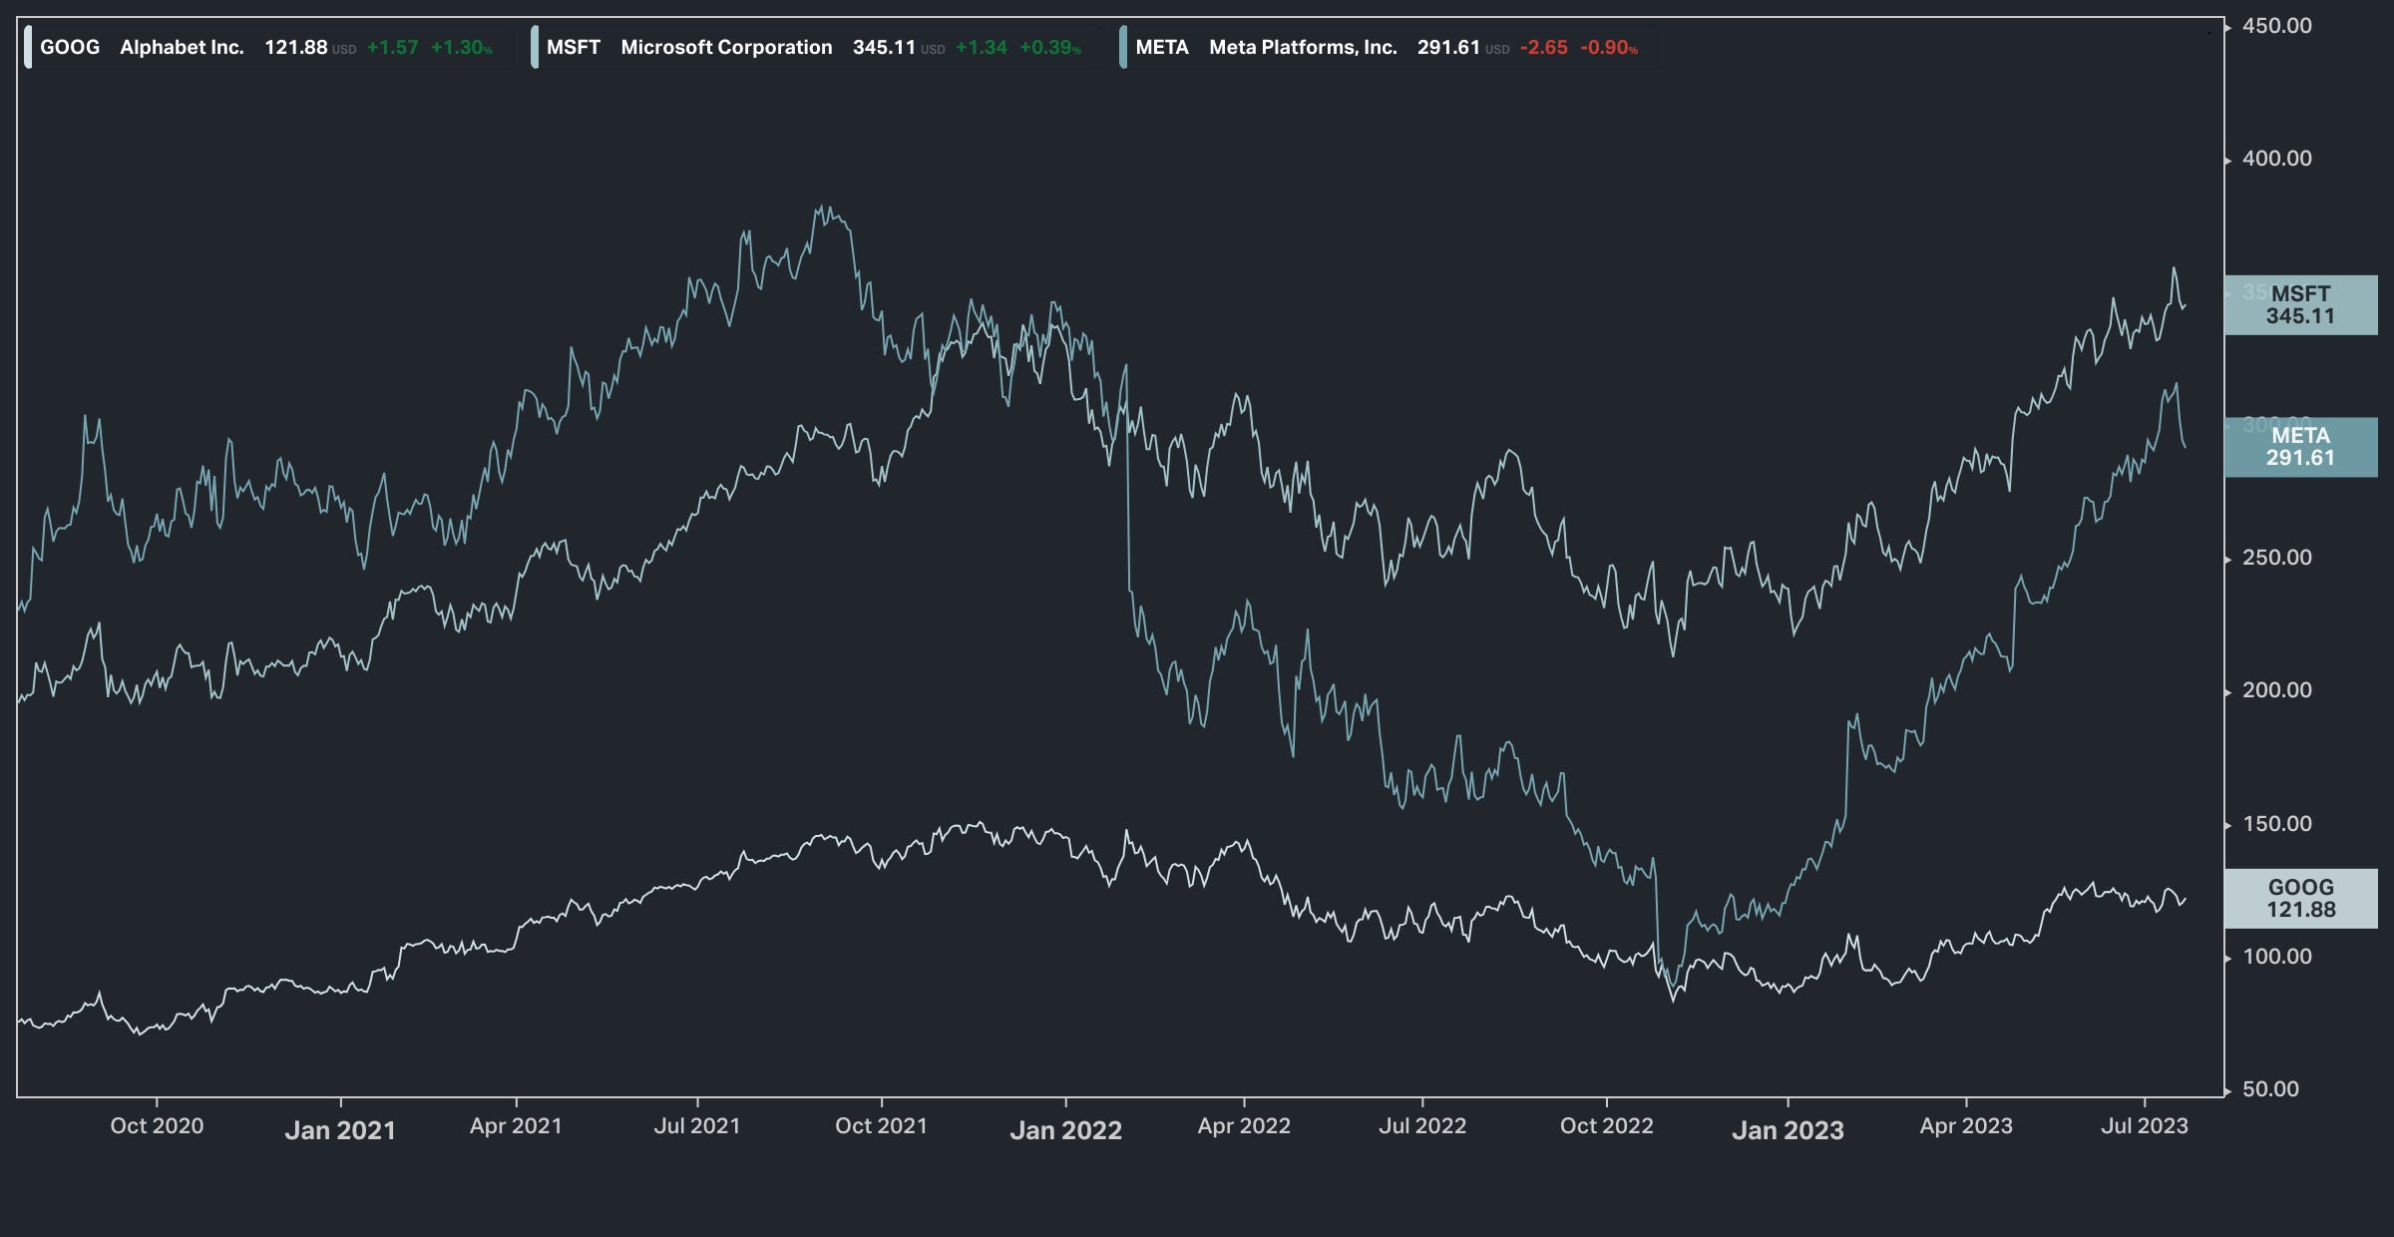Click the MSFT 345.11 price tag on axis
2394x1237 pixels.
click(x=2300, y=305)
